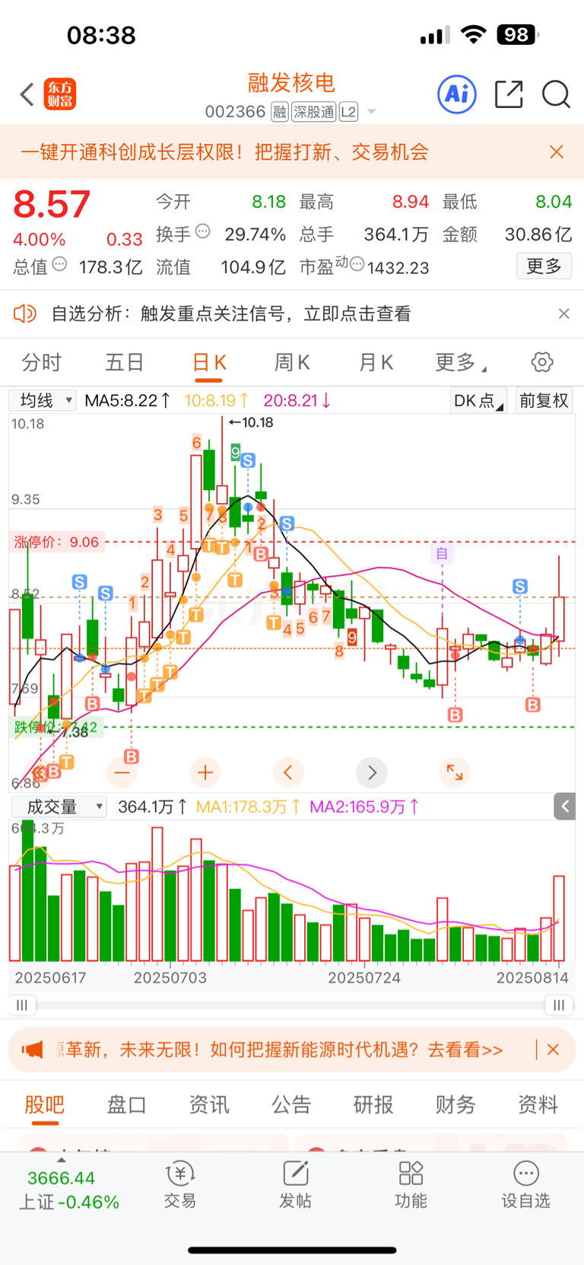Screen dimensions: 584x1265
Task: Tap the 换手 info bubble icon
Action: (203, 231)
